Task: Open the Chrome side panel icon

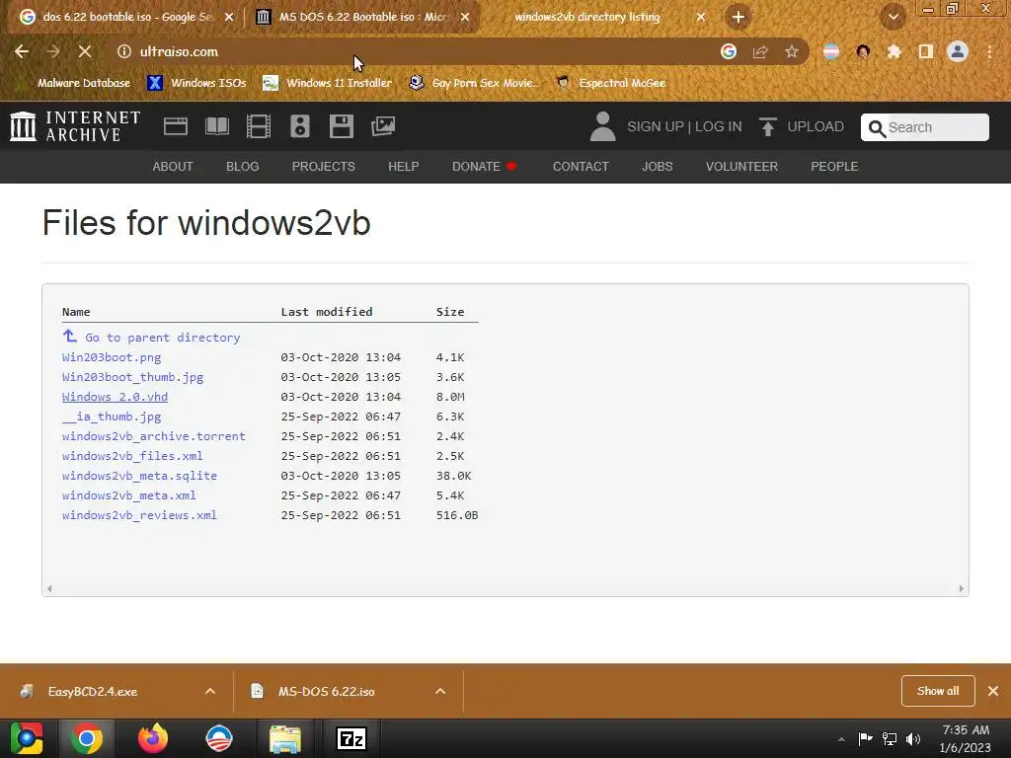Action: click(x=926, y=51)
